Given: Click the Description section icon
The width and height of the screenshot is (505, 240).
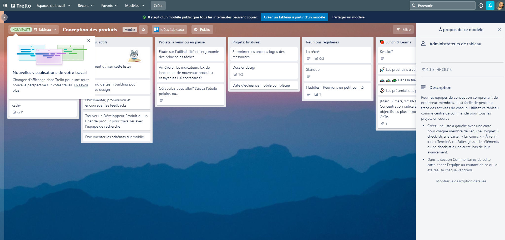Looking at the screenshot, I should tap(423, 87).
